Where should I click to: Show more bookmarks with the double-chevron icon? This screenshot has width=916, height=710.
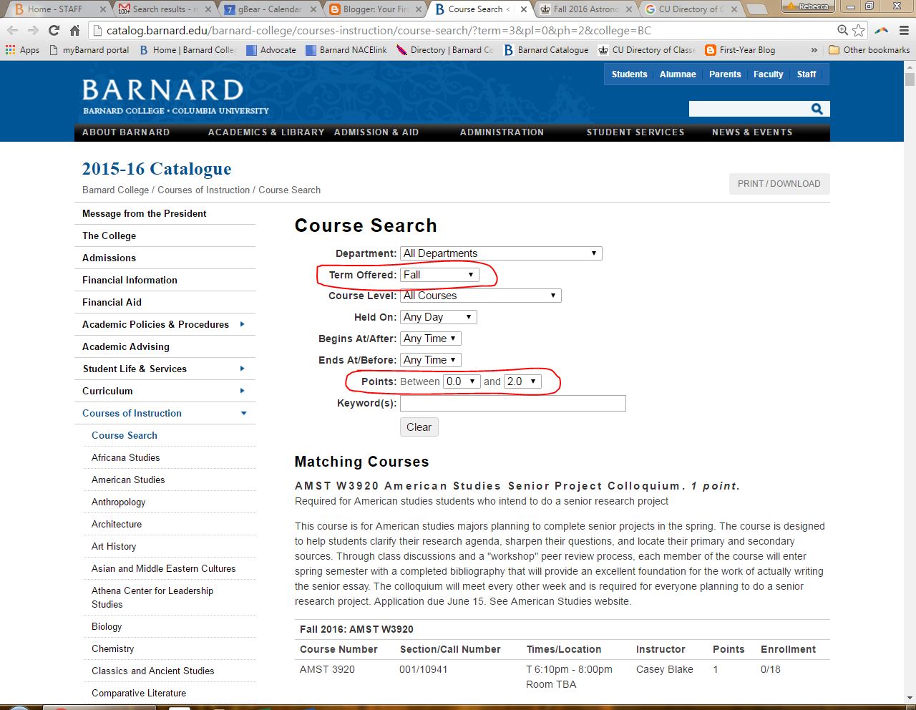pyautogui.click(x=814, y=50)
